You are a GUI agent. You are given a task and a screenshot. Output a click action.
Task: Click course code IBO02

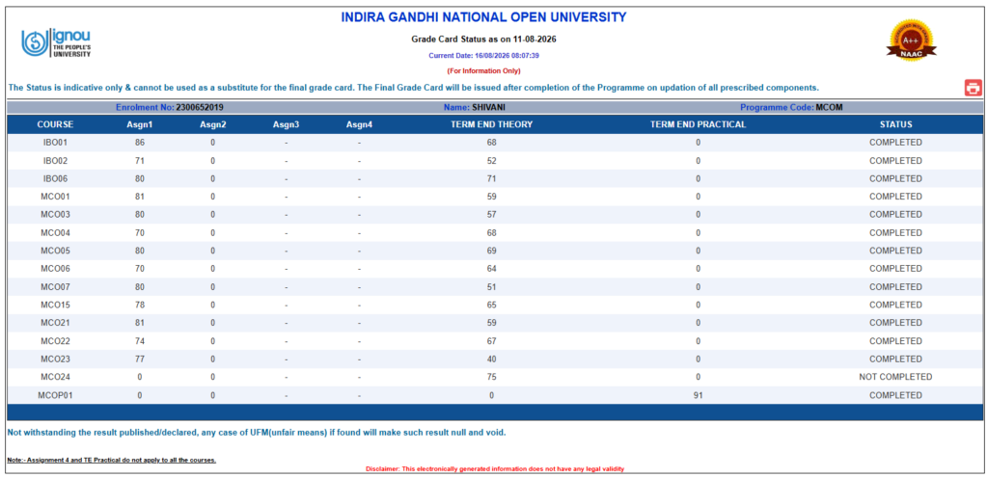coord(55,160)
